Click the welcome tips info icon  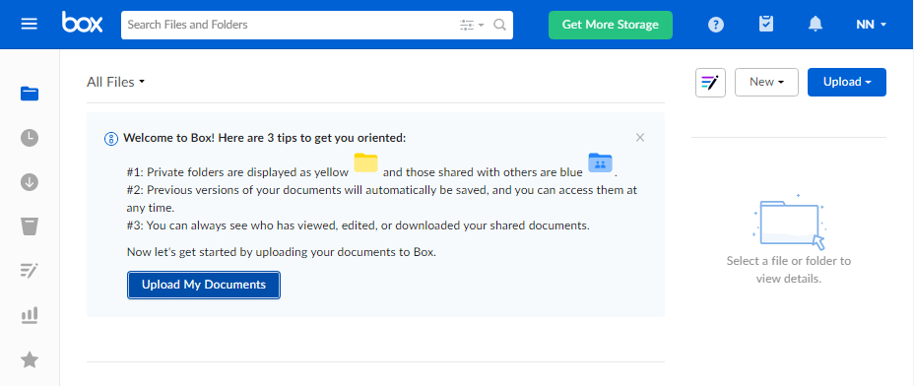(x=110, y=139)
